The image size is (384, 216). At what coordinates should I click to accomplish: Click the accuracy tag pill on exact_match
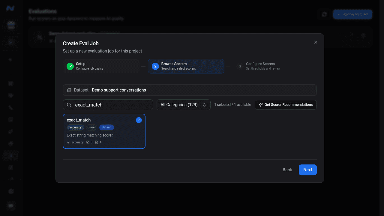point(75,127)
